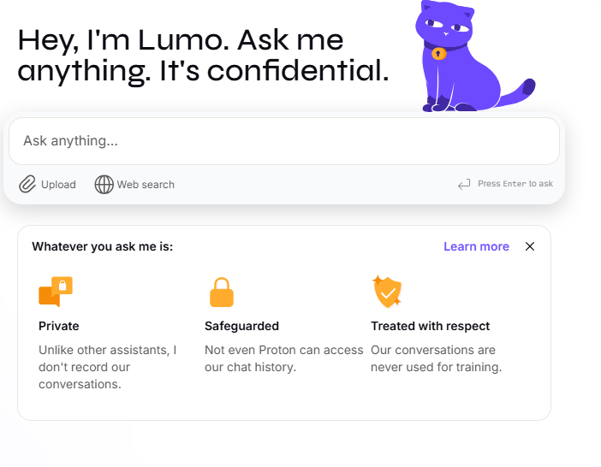Click the Press Enter to ask hint

tap(515, 184)
